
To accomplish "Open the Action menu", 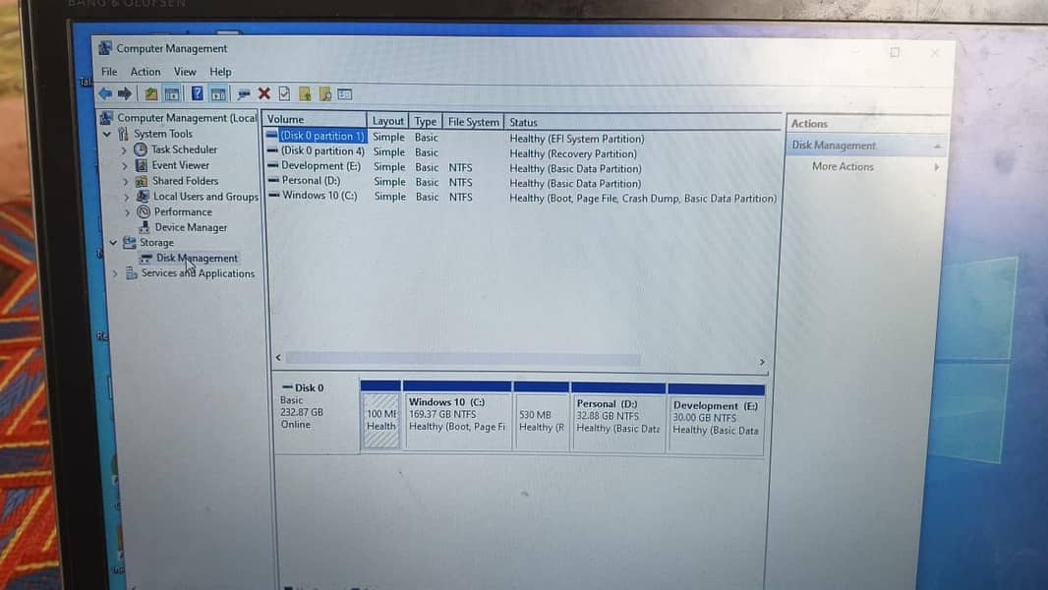I will click(146, 72).
